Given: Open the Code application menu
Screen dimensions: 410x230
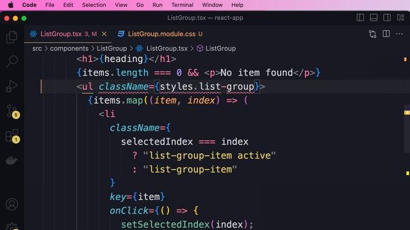Looking at the screenshot, I should [x=29, y=5].
